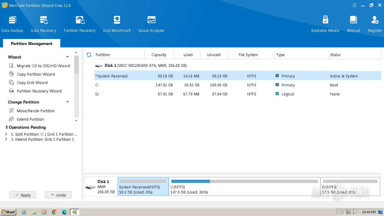Click the sidebar scrollbar down arrow

[x=76, y=121]
